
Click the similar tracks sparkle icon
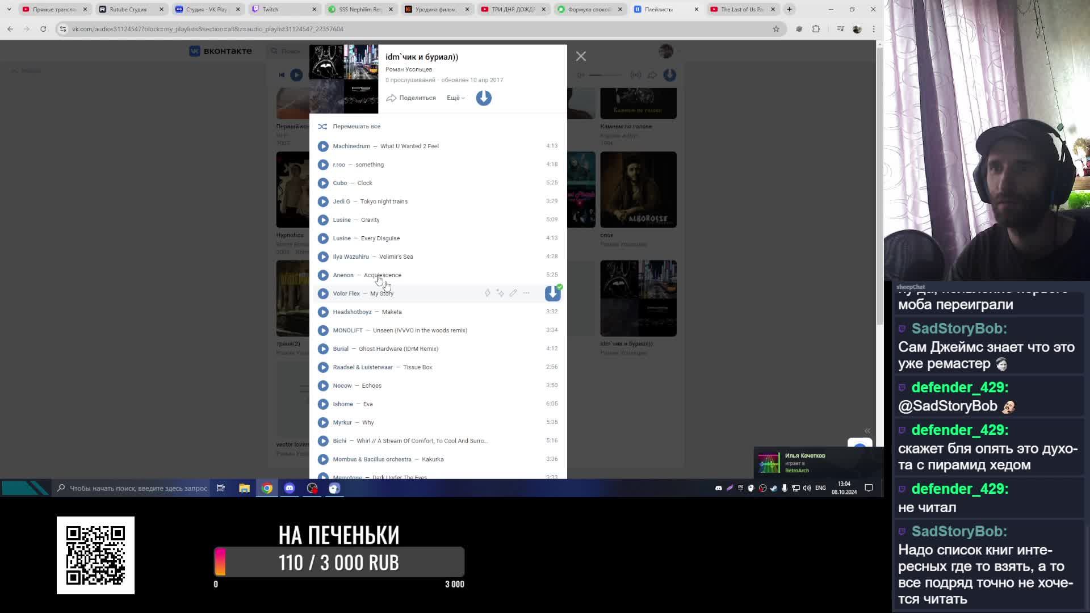tap(500, 293)
